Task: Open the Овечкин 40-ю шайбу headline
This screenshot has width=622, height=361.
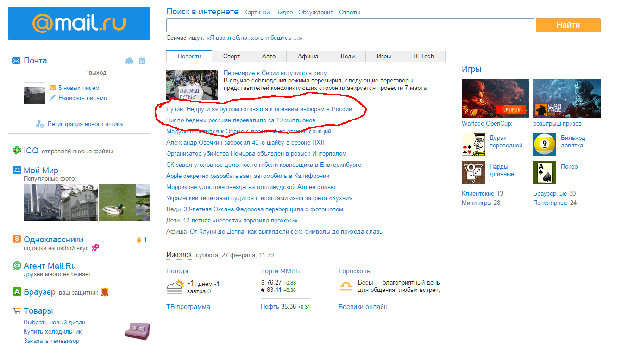Action: point(245,142)
